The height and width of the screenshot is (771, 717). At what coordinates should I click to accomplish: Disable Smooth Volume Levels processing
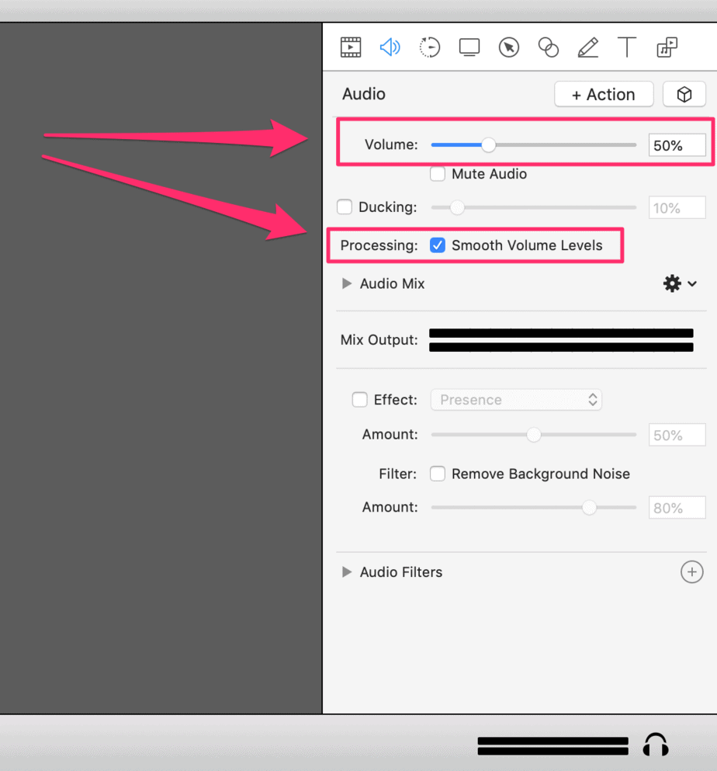tap(438, 245)
